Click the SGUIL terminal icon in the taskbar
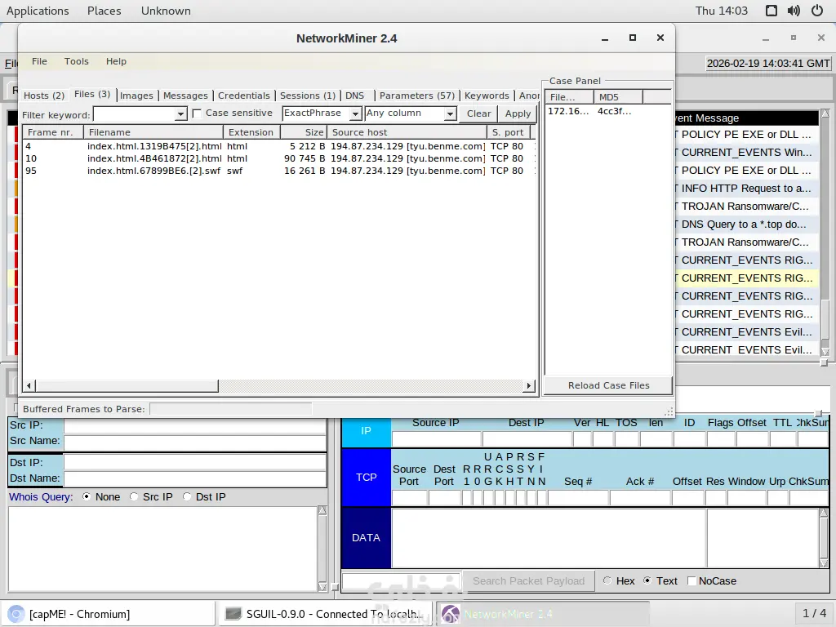This screenshot has width=836, height=627. tap(233, 614)
